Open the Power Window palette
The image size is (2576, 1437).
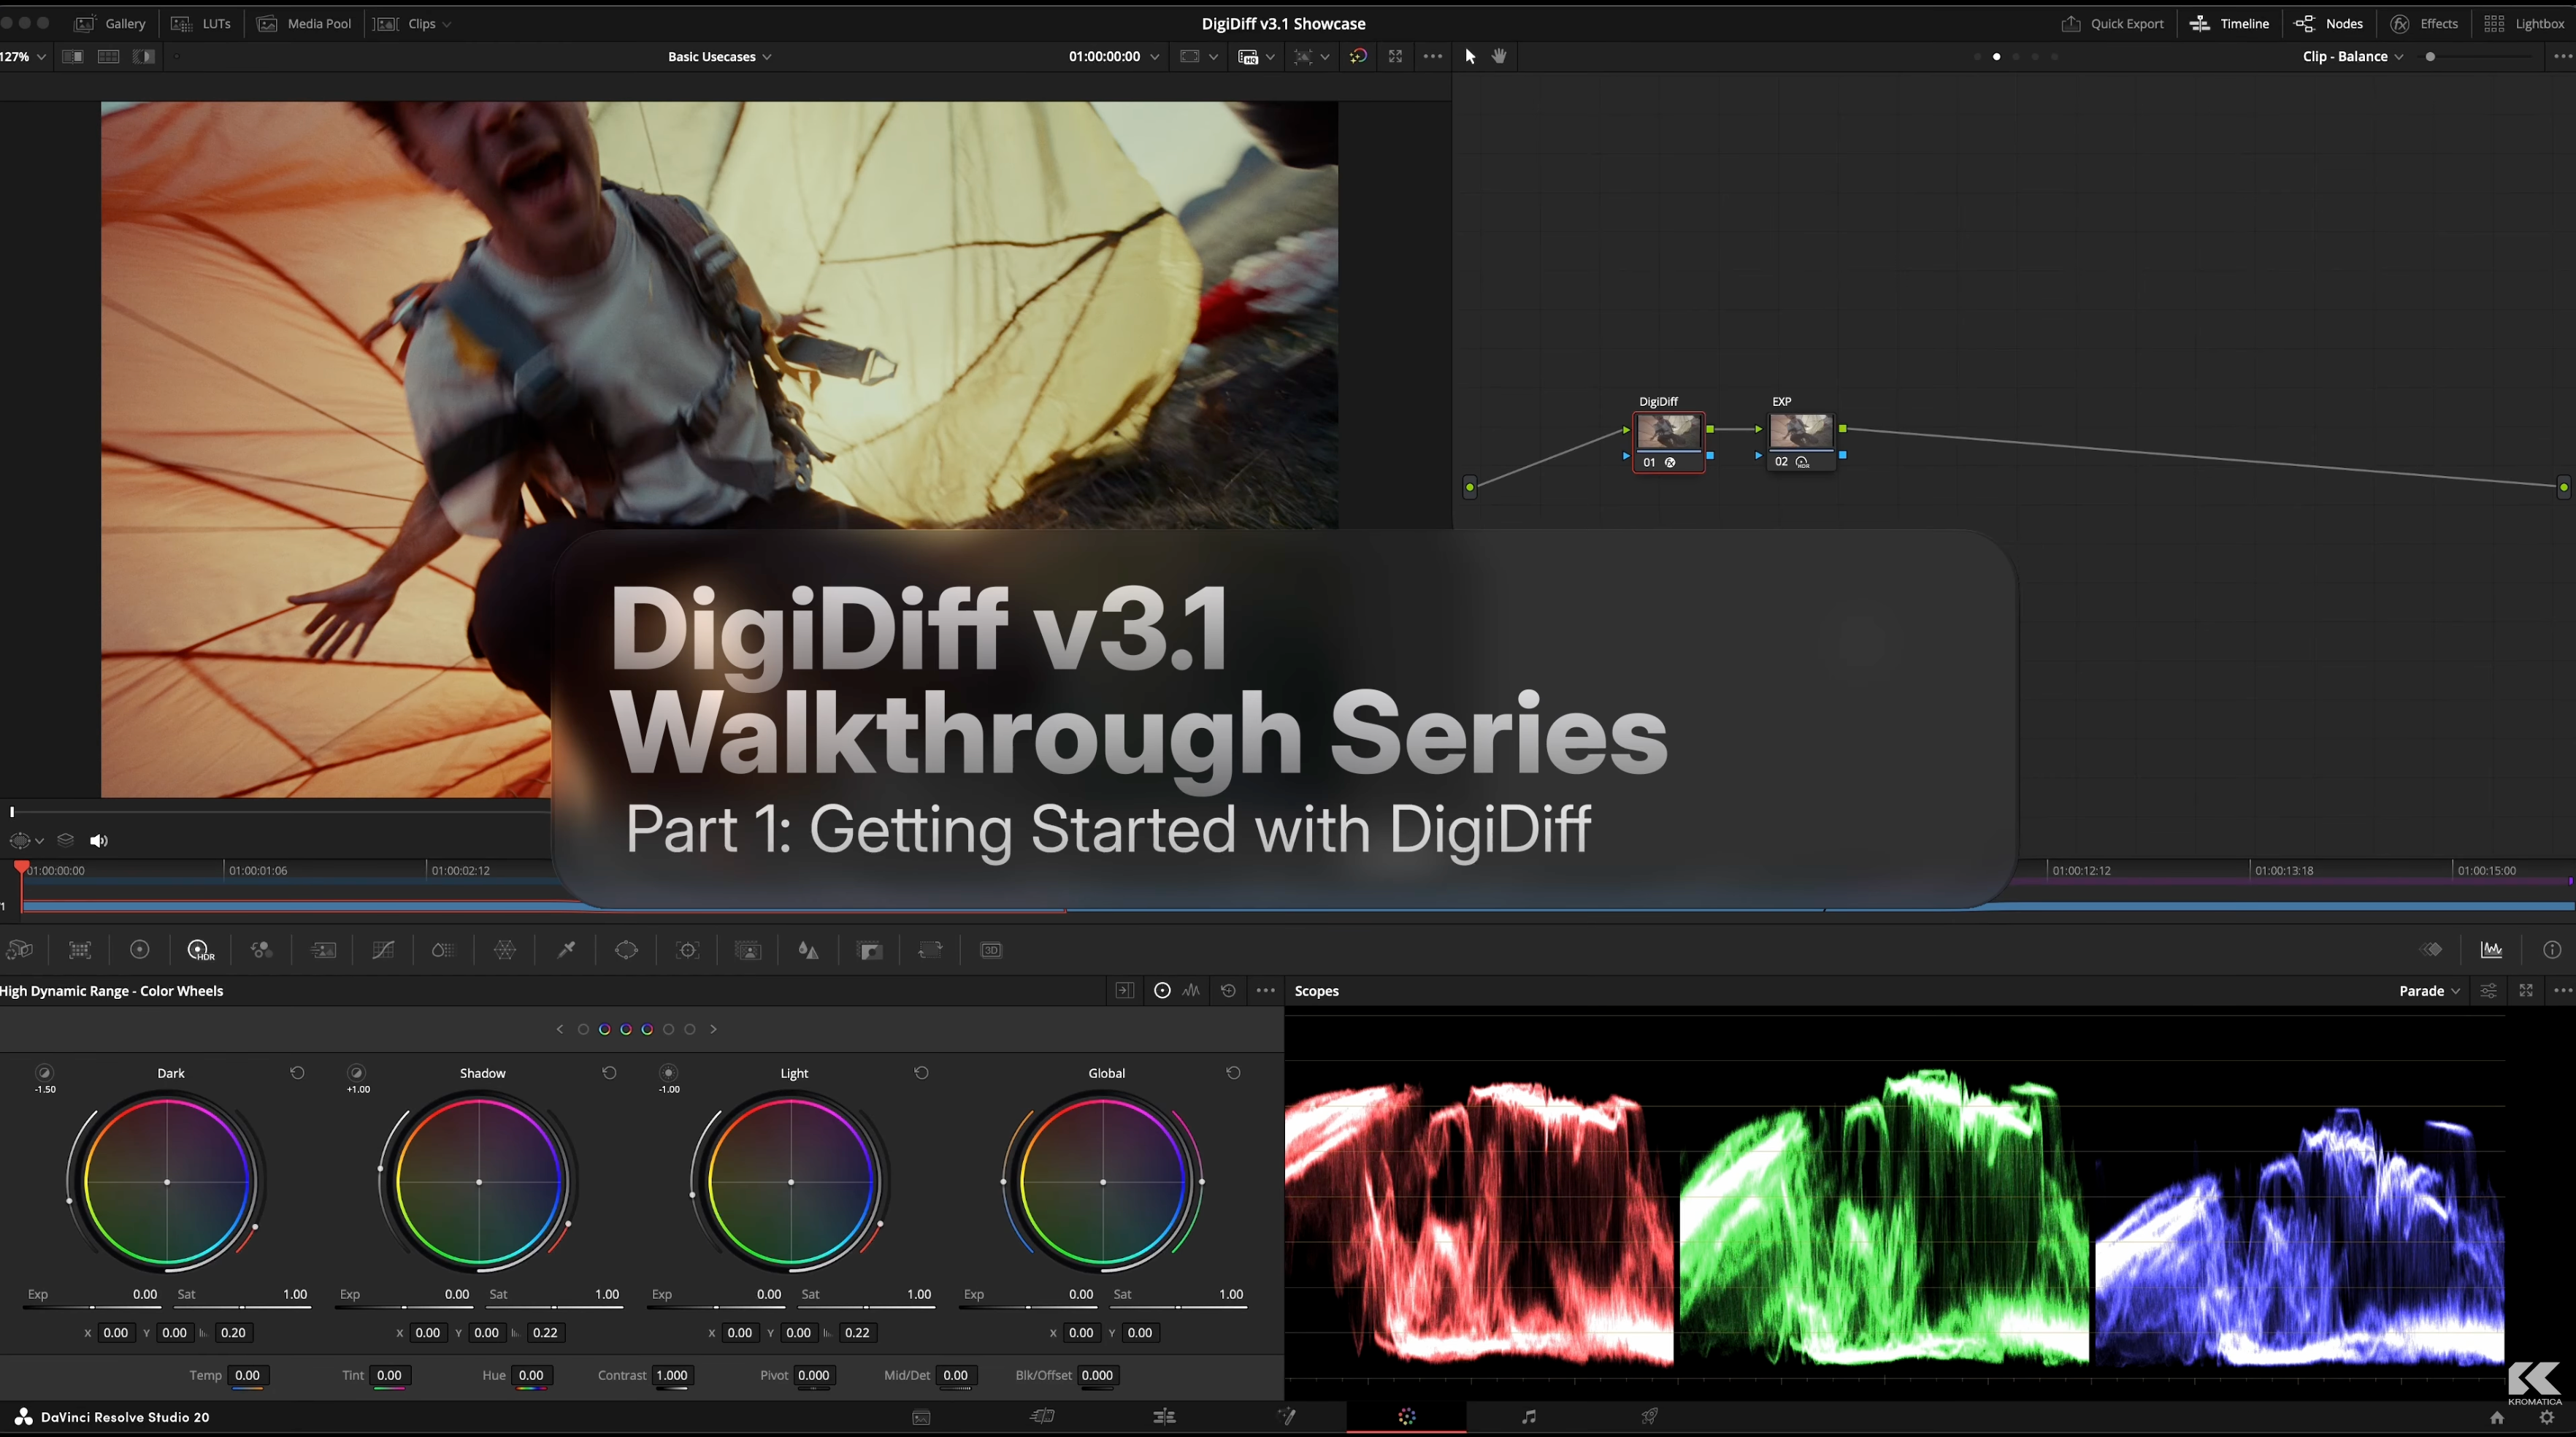(x=627, y=950)
